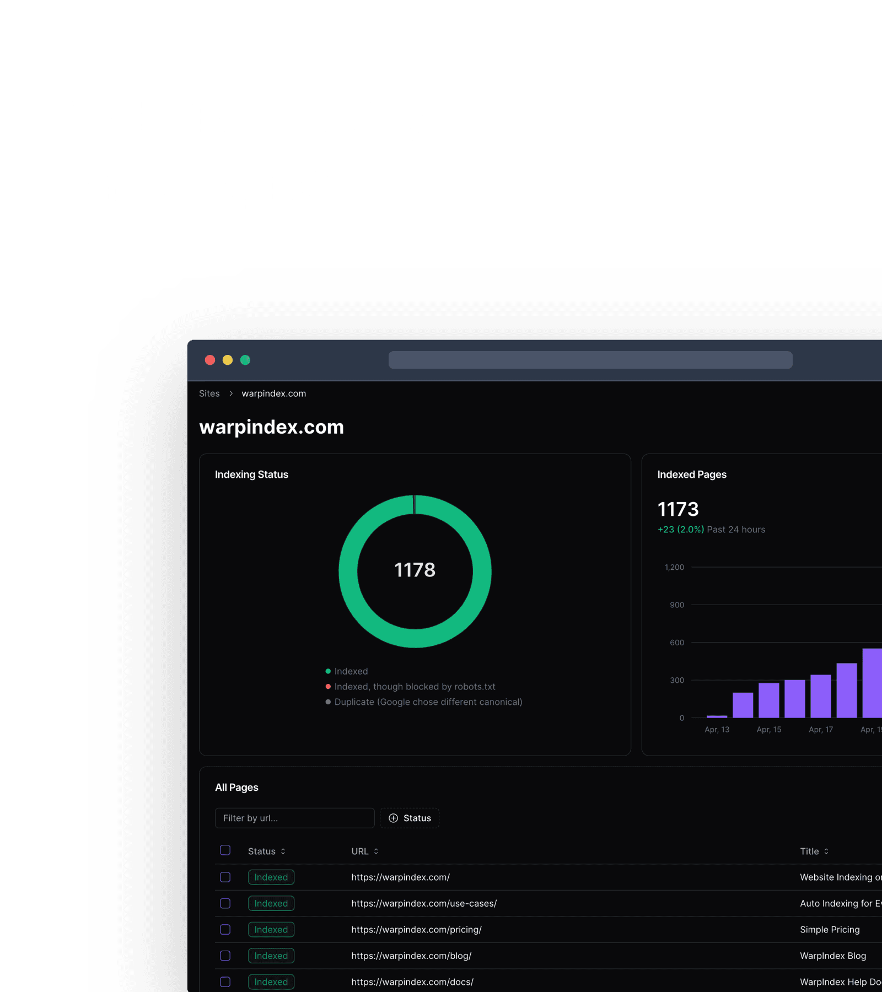Click the URL https://warpindex.com/pricing/
This screenshot has height=992, width=882.
tap(417, 930)
